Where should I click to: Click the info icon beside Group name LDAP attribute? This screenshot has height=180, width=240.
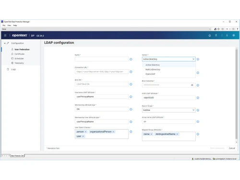click(x=198, y=121)
